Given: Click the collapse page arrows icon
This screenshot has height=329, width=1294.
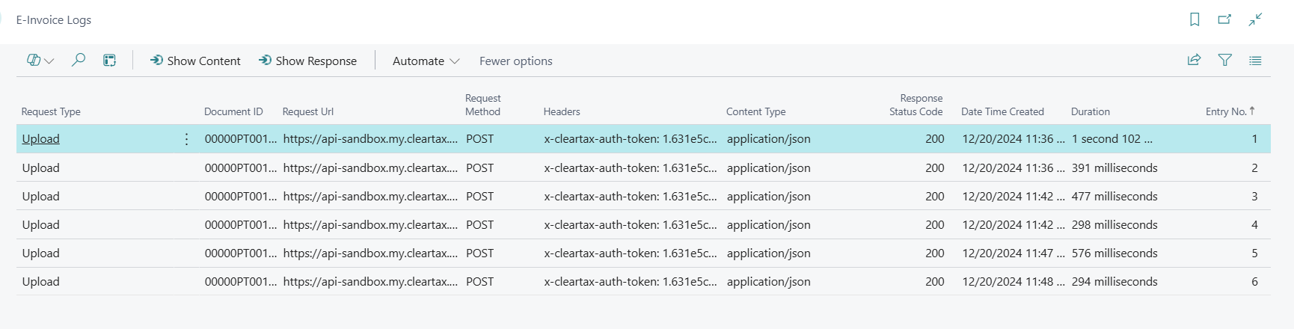Looking at the screenshot, I should (x=1255, y=20).
